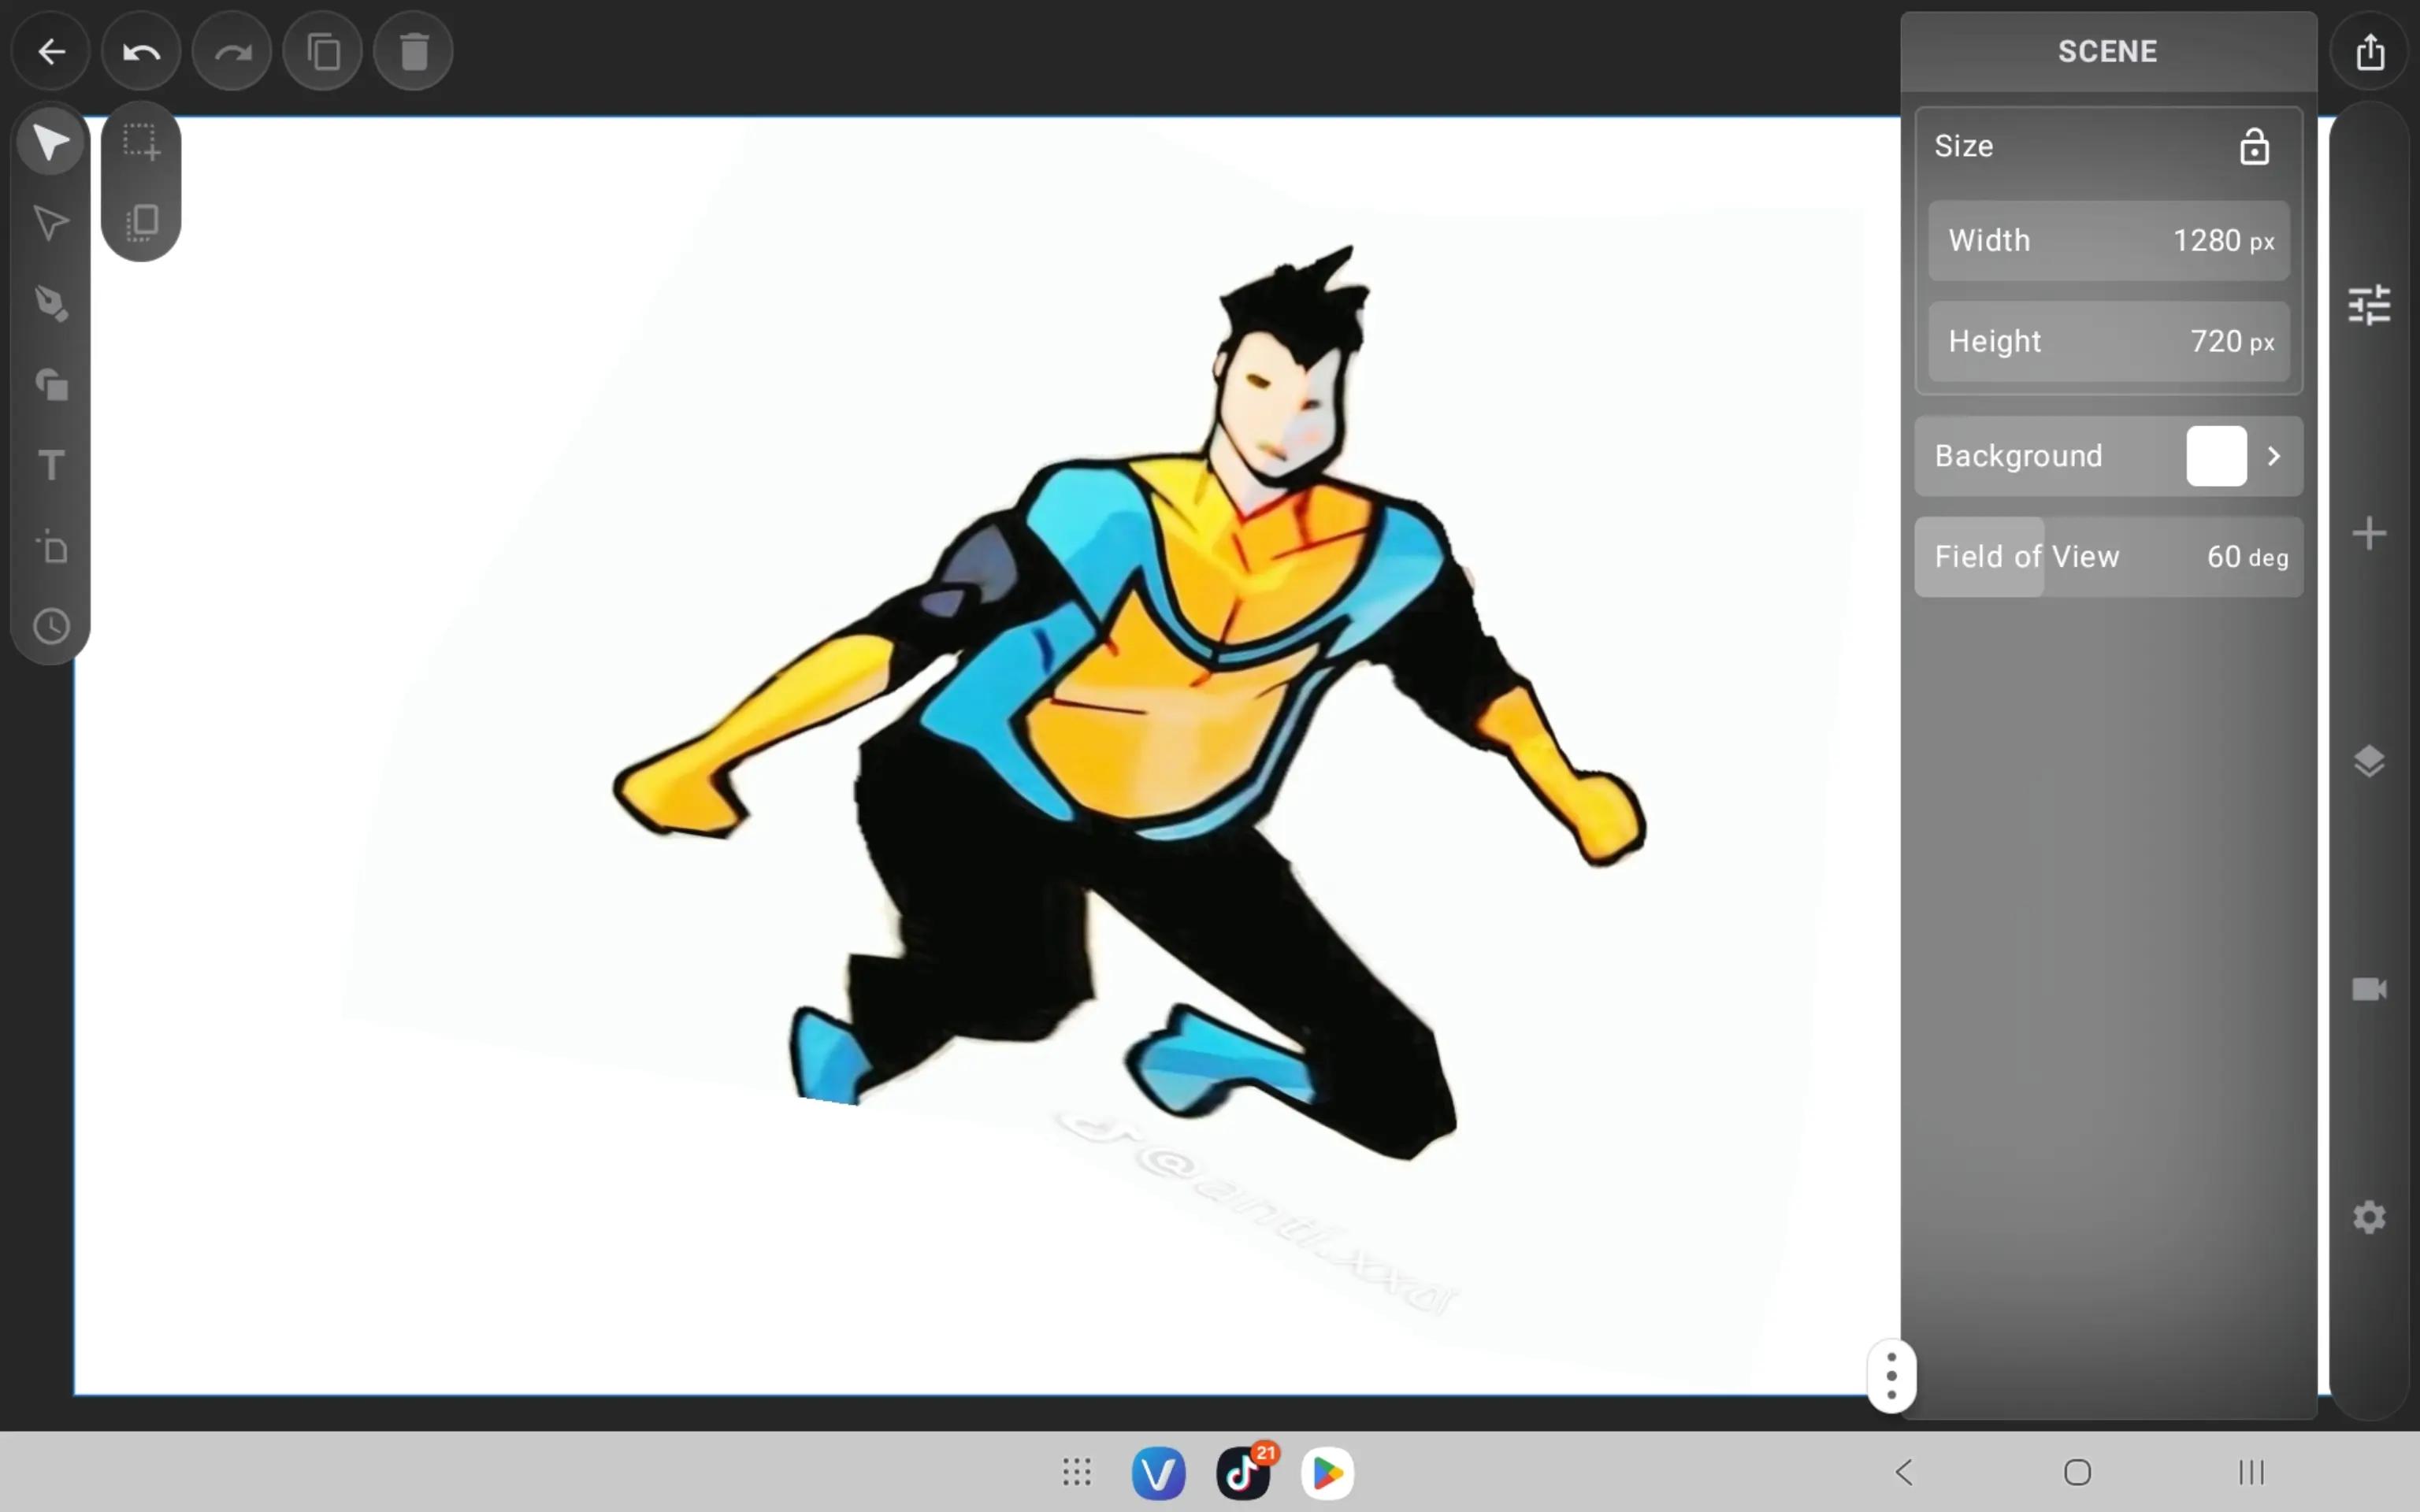Select the direct selection outline arrow tool
Screen dimensions: 2420x1512
point(50,222)
